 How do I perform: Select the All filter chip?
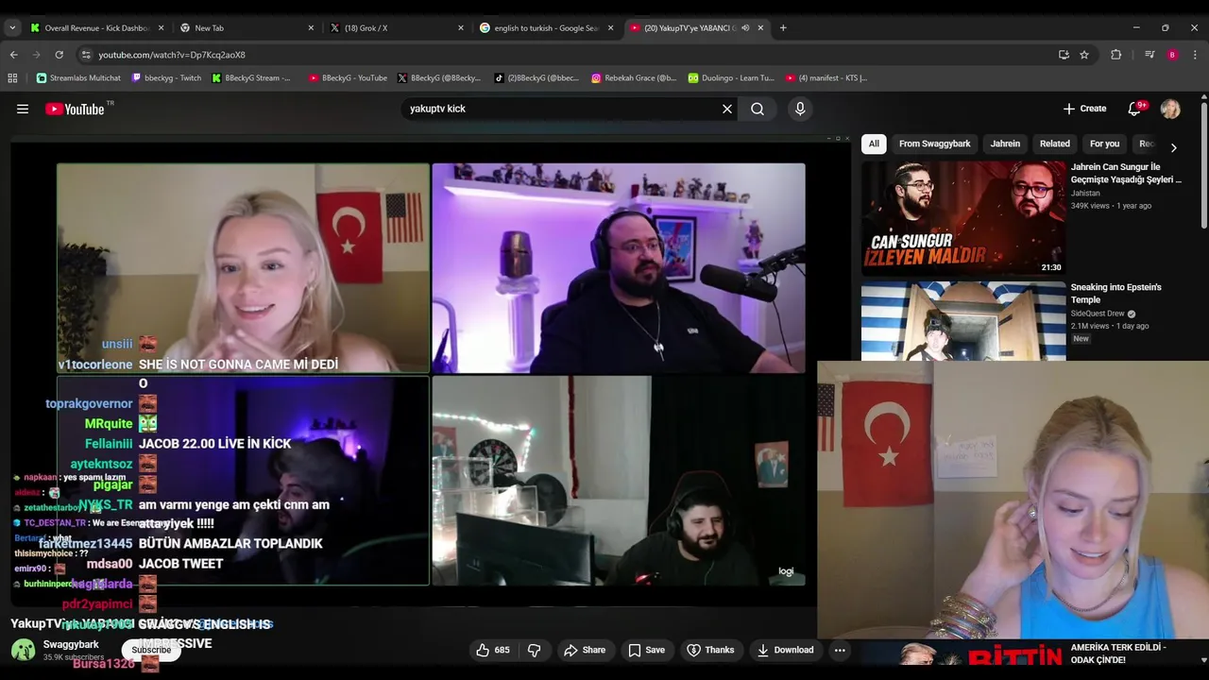tap(874, 144)
